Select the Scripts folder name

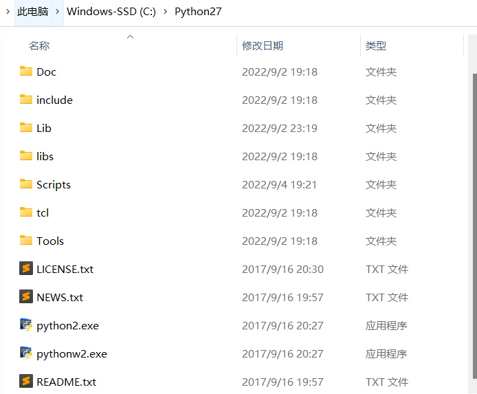[x=54, y=185]
